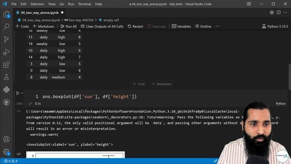
Task: Open the Explorer view in activity bar
Action: 6,14
